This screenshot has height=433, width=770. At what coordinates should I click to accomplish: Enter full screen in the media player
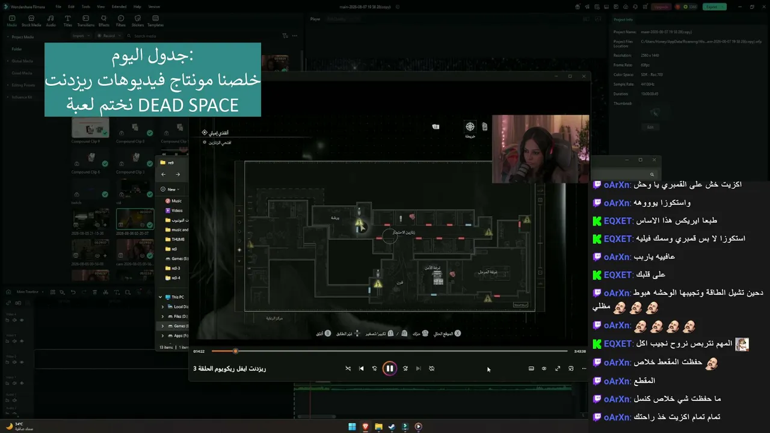point(558,369)
